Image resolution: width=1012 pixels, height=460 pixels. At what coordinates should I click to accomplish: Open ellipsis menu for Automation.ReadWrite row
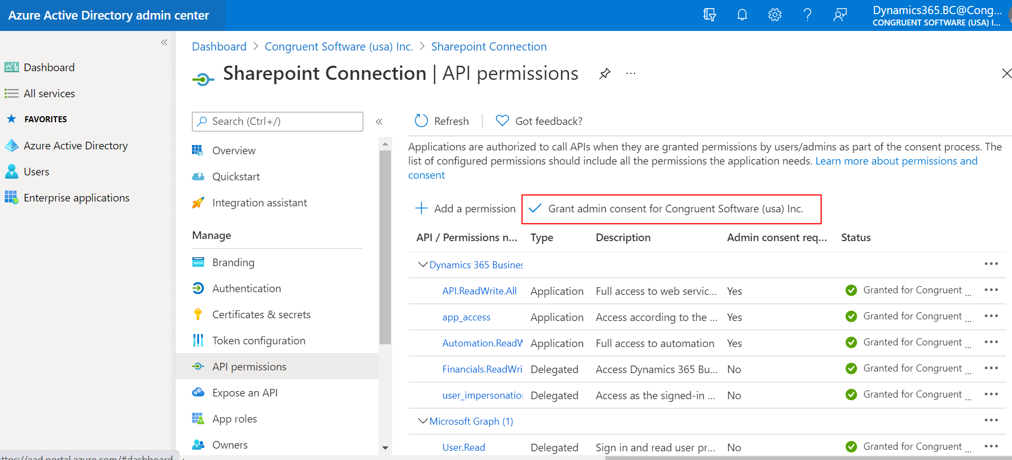[x=991, y=342]
